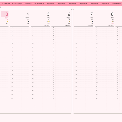Click the moon phase icon under WED
The width and height of the screenshot is (122, 122).
[x=69, y=21]
